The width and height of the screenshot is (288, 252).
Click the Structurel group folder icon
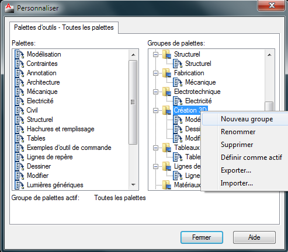[x=167, y=54]
